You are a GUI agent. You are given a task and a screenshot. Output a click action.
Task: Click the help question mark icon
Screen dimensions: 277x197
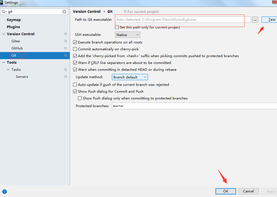pos(5,191)
